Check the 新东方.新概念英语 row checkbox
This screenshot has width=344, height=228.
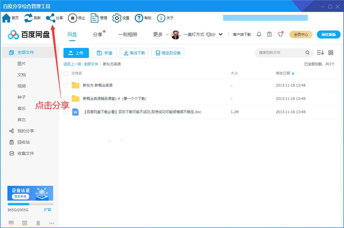tap(66, 85)
